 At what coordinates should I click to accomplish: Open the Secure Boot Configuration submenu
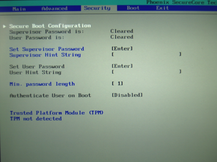click(x=50, y=26)
